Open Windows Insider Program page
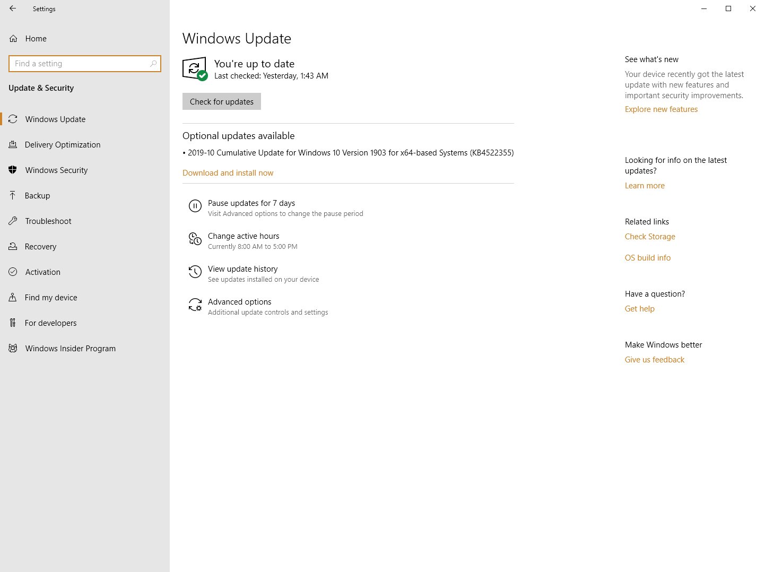This screenshot has width=765, height=572. (x=85, y=349)
